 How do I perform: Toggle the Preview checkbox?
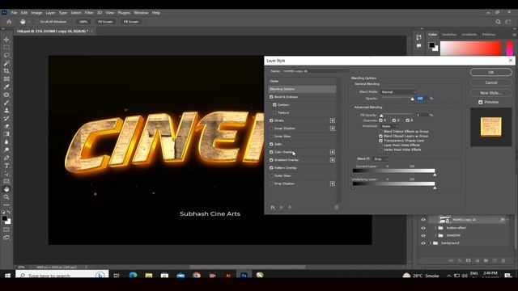pos(480,103)
